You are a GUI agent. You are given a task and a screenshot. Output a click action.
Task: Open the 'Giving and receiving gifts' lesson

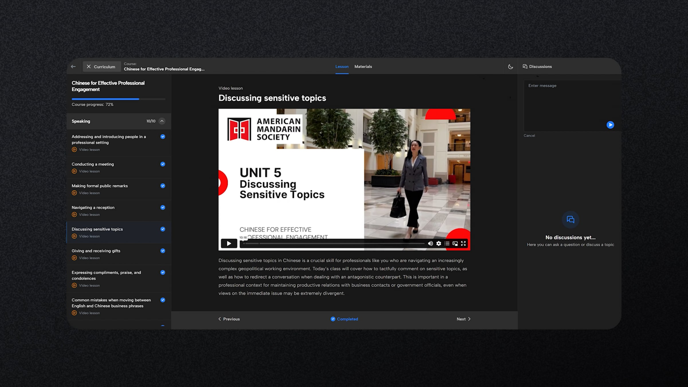(119, 254)
